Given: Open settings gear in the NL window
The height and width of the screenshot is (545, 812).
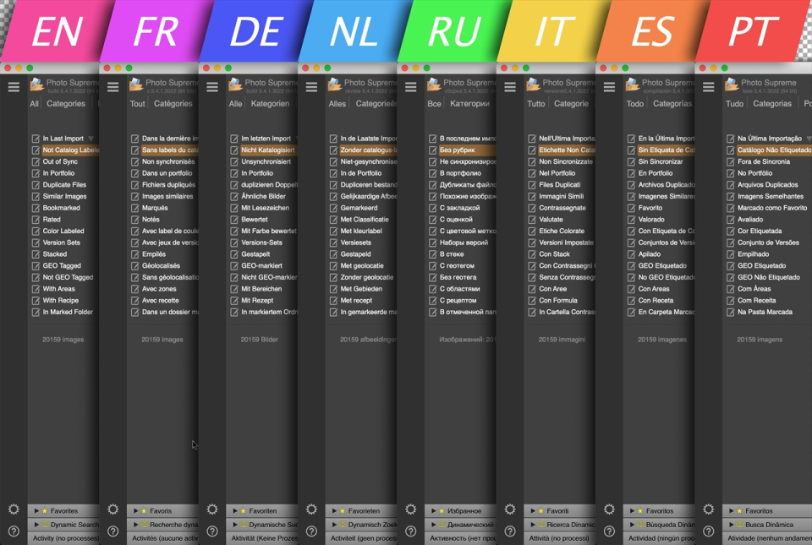Looking at the screenshot, I should [311, 510].
